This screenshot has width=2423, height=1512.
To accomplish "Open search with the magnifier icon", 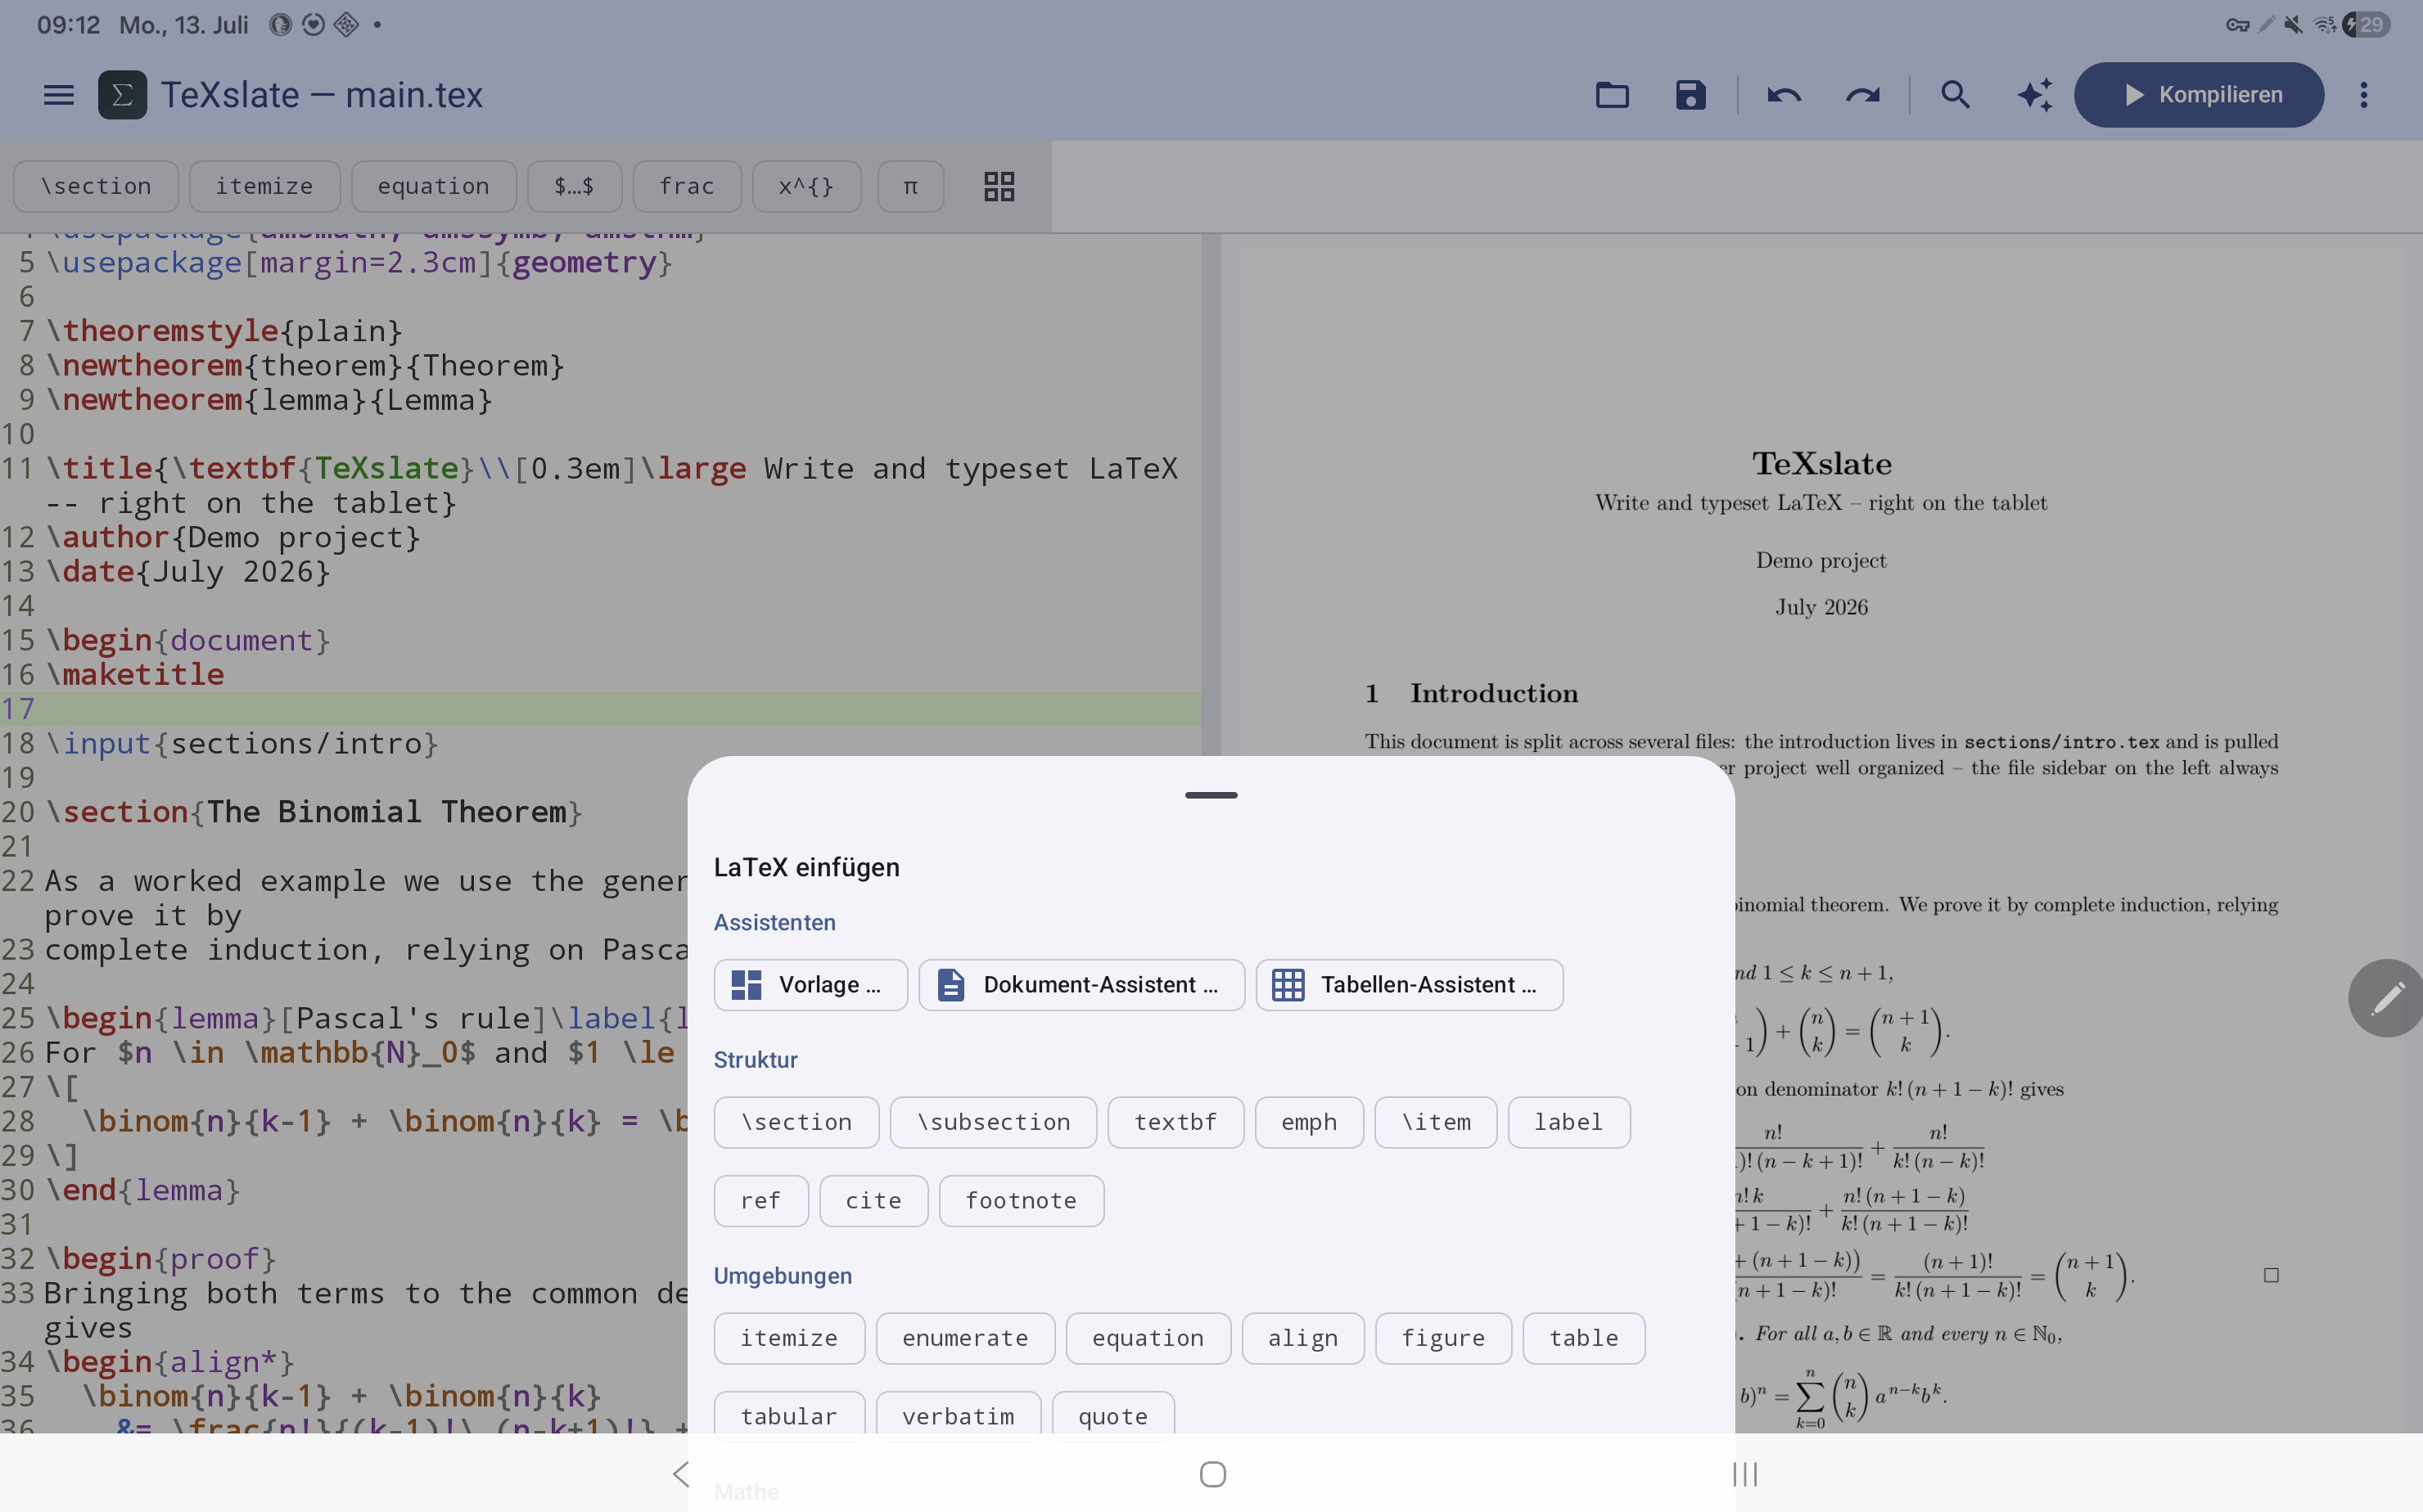I will click(1955, 95).
